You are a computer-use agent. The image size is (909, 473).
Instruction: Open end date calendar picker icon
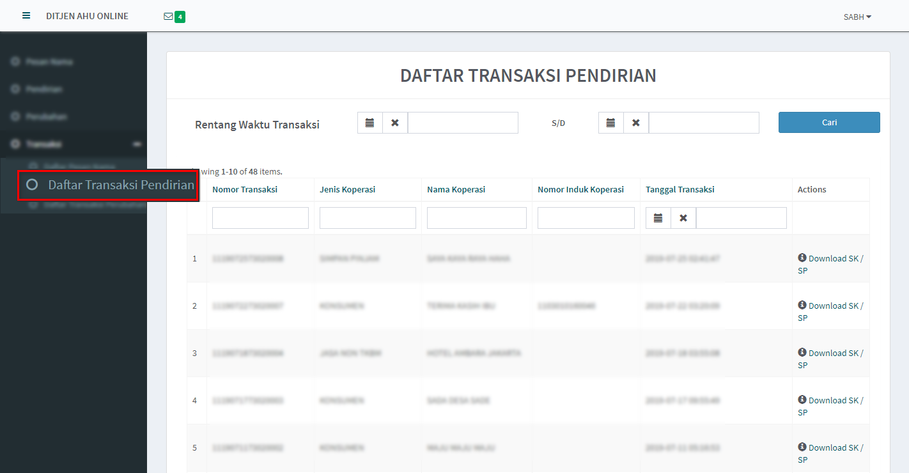click(x=610, y=123)
